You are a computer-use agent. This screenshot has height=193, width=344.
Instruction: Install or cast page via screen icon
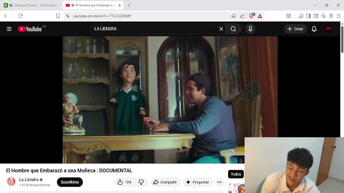pyautogui.click(x=234, y=16)
